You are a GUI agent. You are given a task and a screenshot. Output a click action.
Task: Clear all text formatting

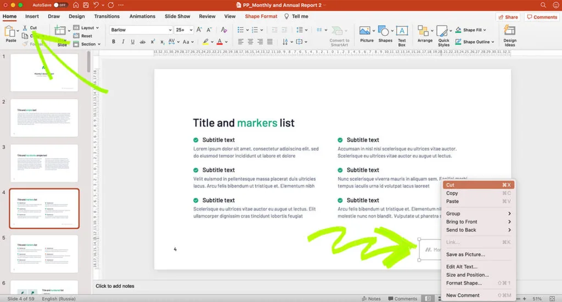tap(224, 30)
